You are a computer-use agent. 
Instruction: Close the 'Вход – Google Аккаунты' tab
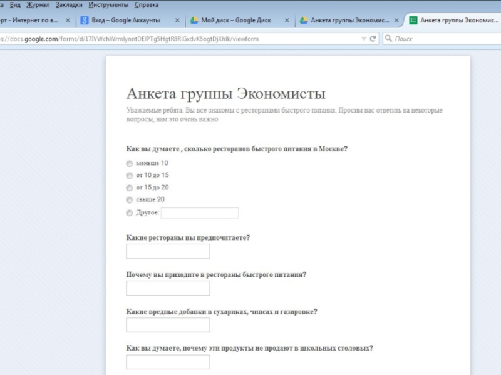pos(177,21)
